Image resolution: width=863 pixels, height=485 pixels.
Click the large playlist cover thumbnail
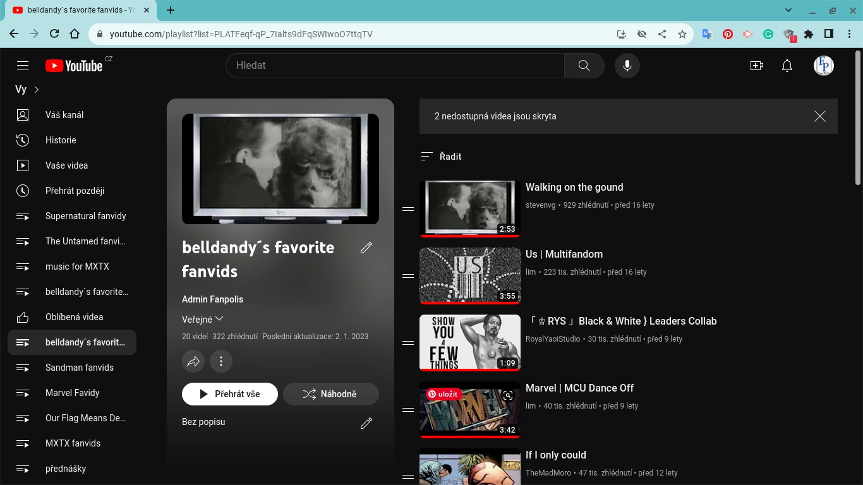pyautogui.click(x=281, y=169)
